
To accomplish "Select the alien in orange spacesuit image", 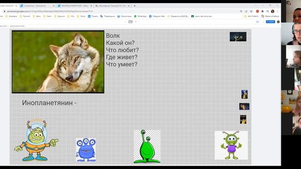I will click(36, 140).
